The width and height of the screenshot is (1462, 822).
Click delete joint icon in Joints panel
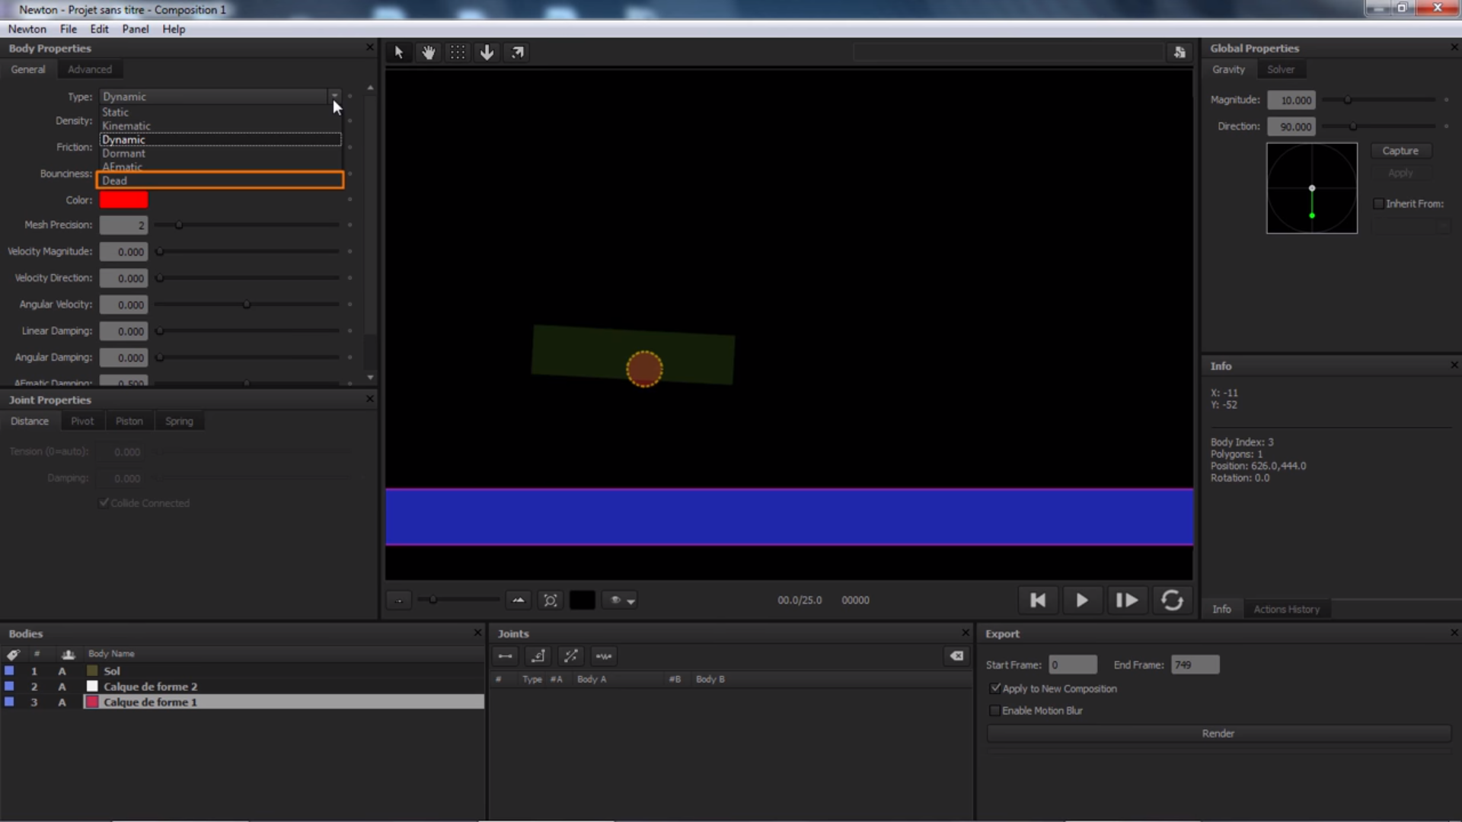[956, 656]
